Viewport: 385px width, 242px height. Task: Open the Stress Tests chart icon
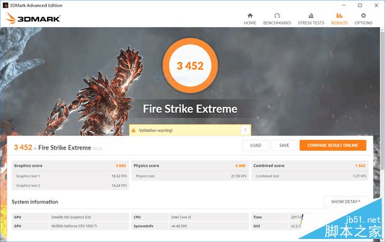(311, 16)
